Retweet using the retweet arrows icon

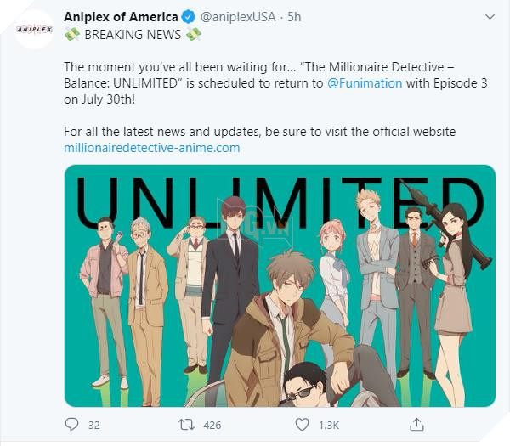coord(186,425)
